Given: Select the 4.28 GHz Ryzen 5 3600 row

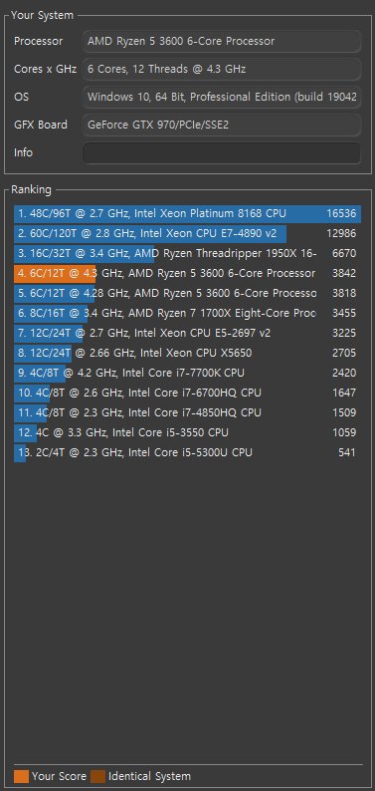Looking at the screenshot, I should click(187, 293).
